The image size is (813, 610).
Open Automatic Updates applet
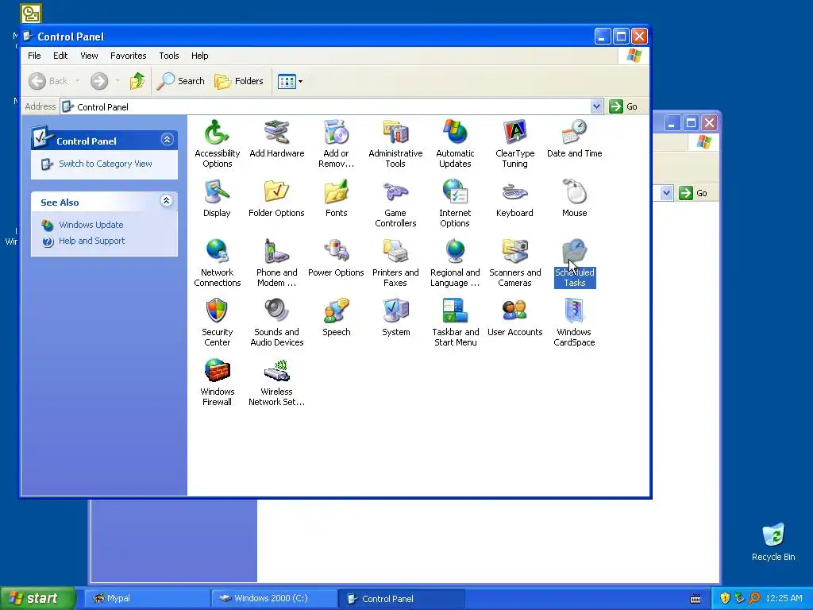[x=455, y=144]
